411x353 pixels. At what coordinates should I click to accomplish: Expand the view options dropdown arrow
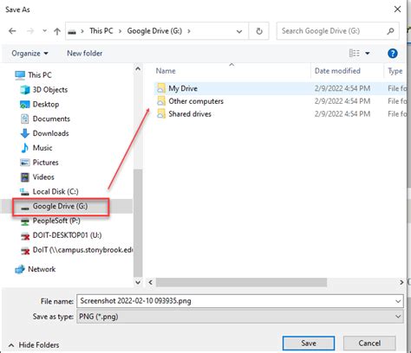[368, 54]
